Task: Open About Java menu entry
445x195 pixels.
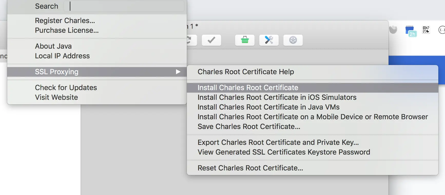Action: point(97,46)
